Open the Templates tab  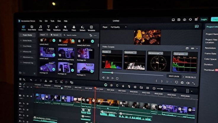[x=91, y=29]
